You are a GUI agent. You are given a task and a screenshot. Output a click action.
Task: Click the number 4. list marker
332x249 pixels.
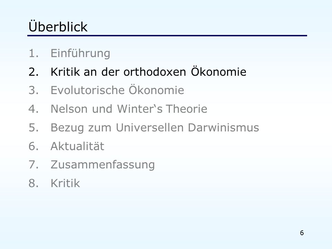click(x=34, y=109)
